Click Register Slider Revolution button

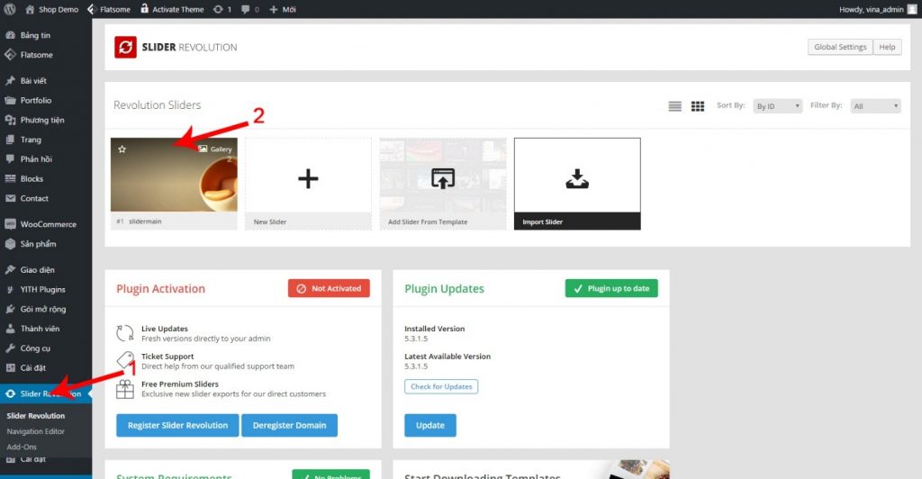pos(177,426)
